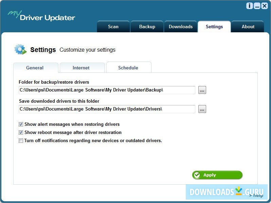Enable Turn off notifications regarding new devices
The image size is (271, 203).
tap(21, 140)
